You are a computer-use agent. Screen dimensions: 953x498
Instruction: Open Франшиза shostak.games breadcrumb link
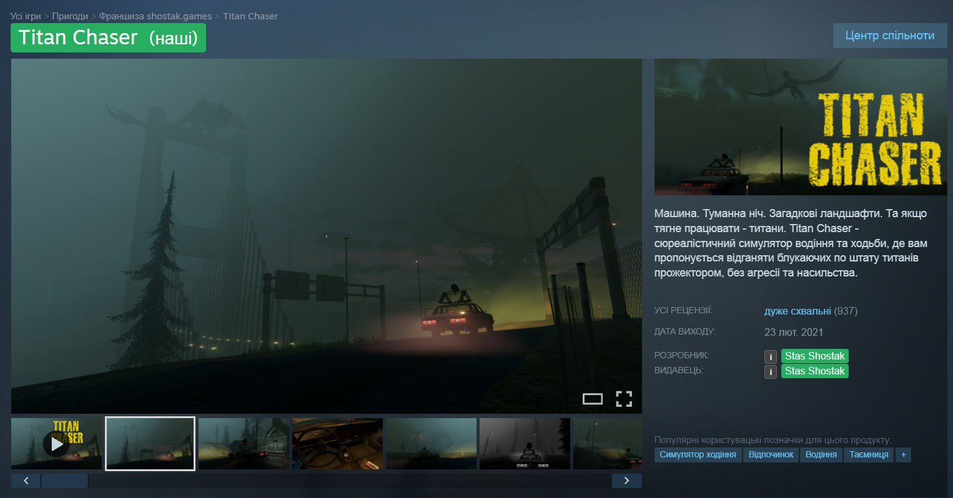(x=155, y=16)
